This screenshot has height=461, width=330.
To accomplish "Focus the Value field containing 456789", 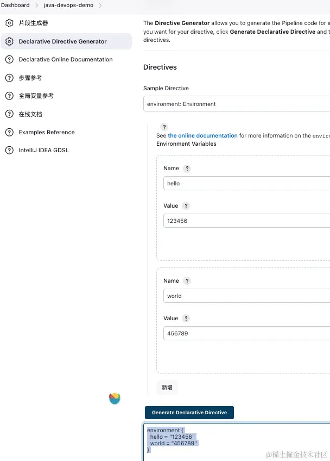I will (246, 333).
